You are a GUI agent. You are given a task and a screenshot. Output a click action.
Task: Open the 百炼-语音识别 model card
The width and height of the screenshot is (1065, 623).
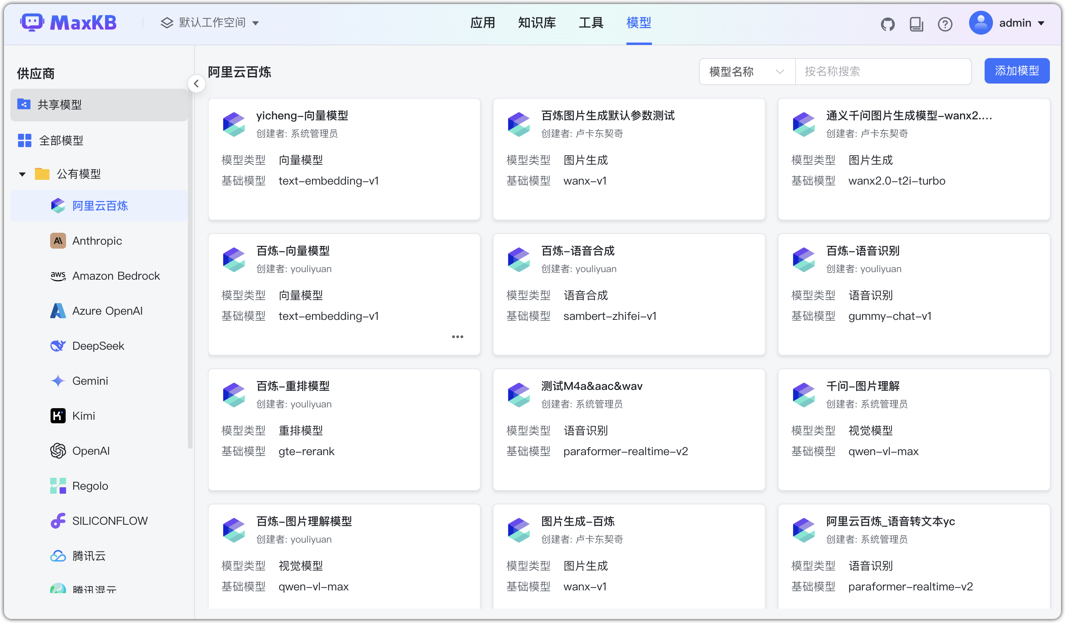(914, 294)
